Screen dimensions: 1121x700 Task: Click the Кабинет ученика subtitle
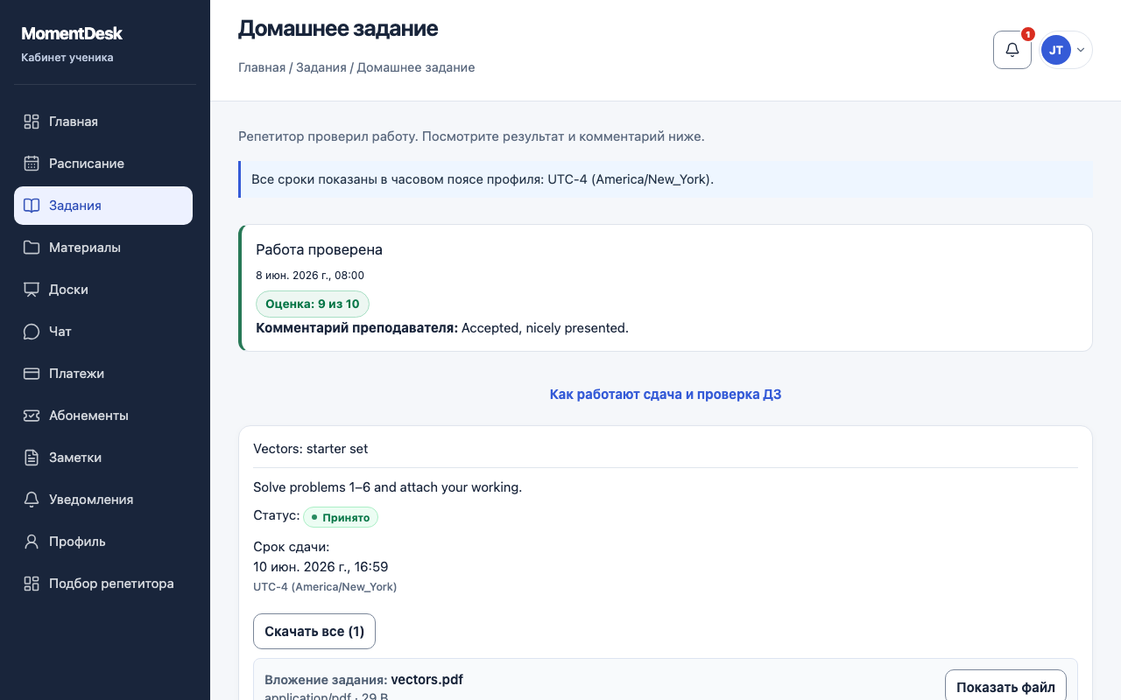click(67, 58)
